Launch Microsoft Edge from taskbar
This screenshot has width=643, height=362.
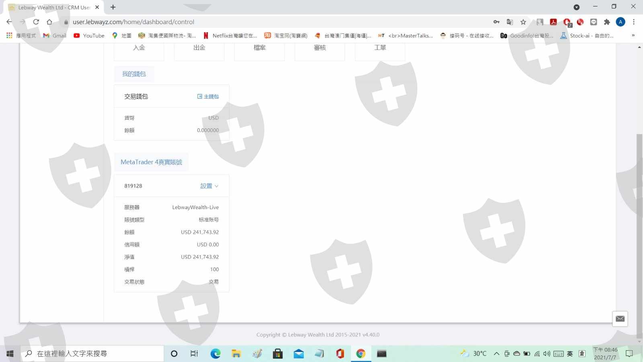(x=215, y=354)
